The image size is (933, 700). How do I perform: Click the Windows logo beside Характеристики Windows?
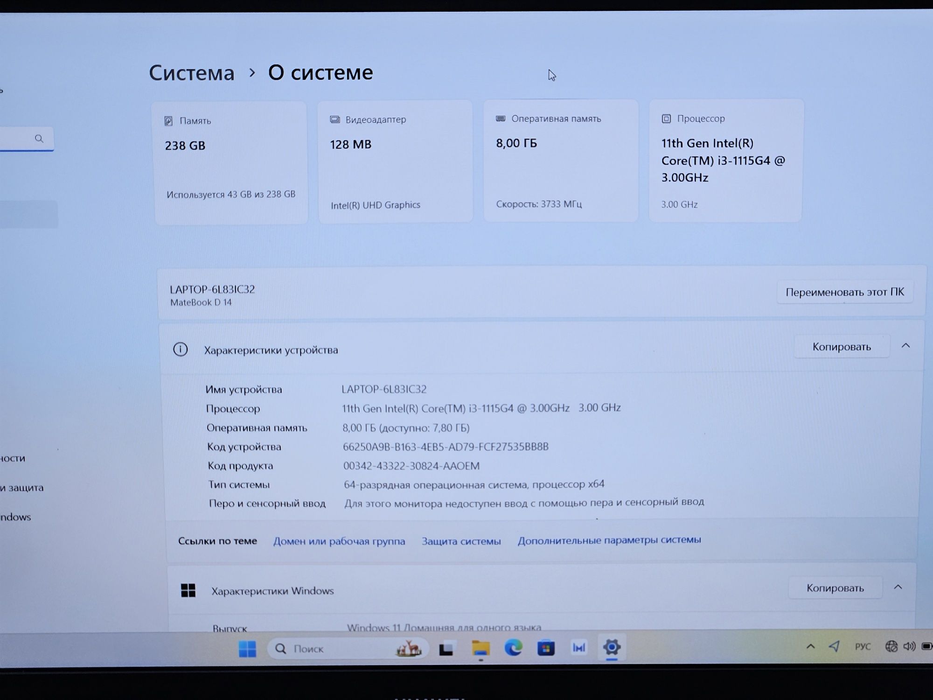pyautogui.click(x=188, y=590)
